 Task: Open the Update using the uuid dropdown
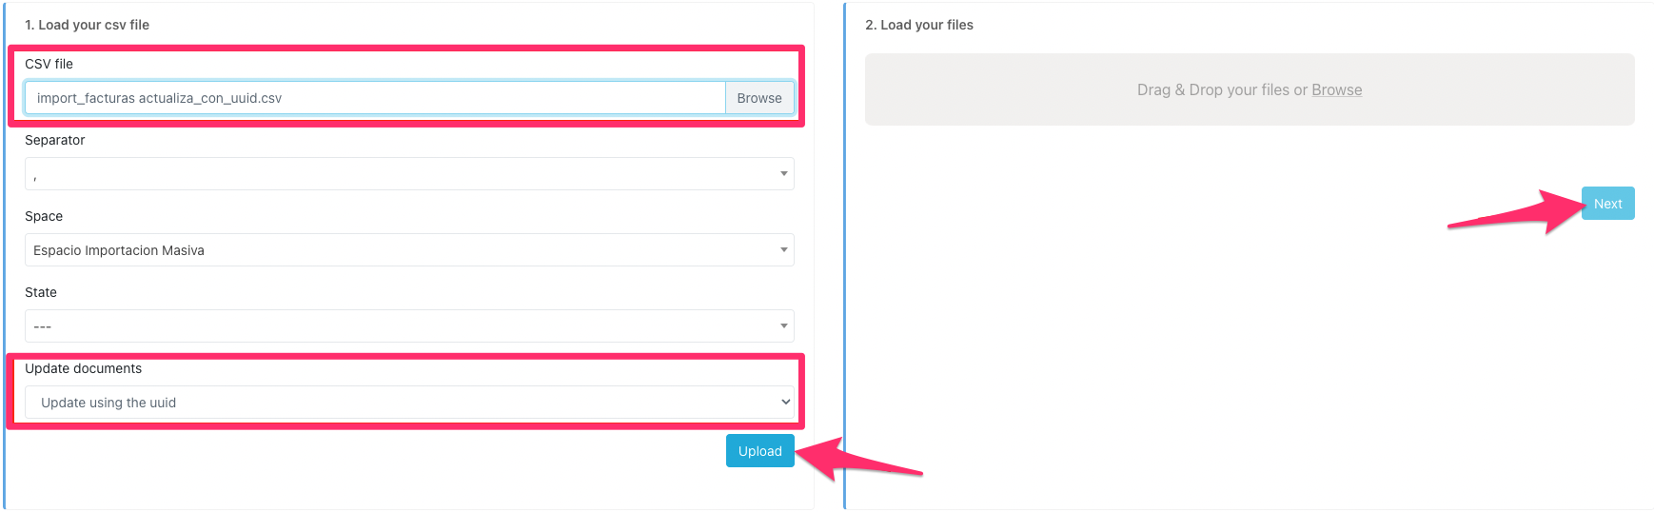(409, 403)
